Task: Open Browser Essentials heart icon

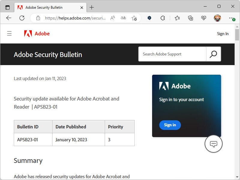Action: point(204,18)
